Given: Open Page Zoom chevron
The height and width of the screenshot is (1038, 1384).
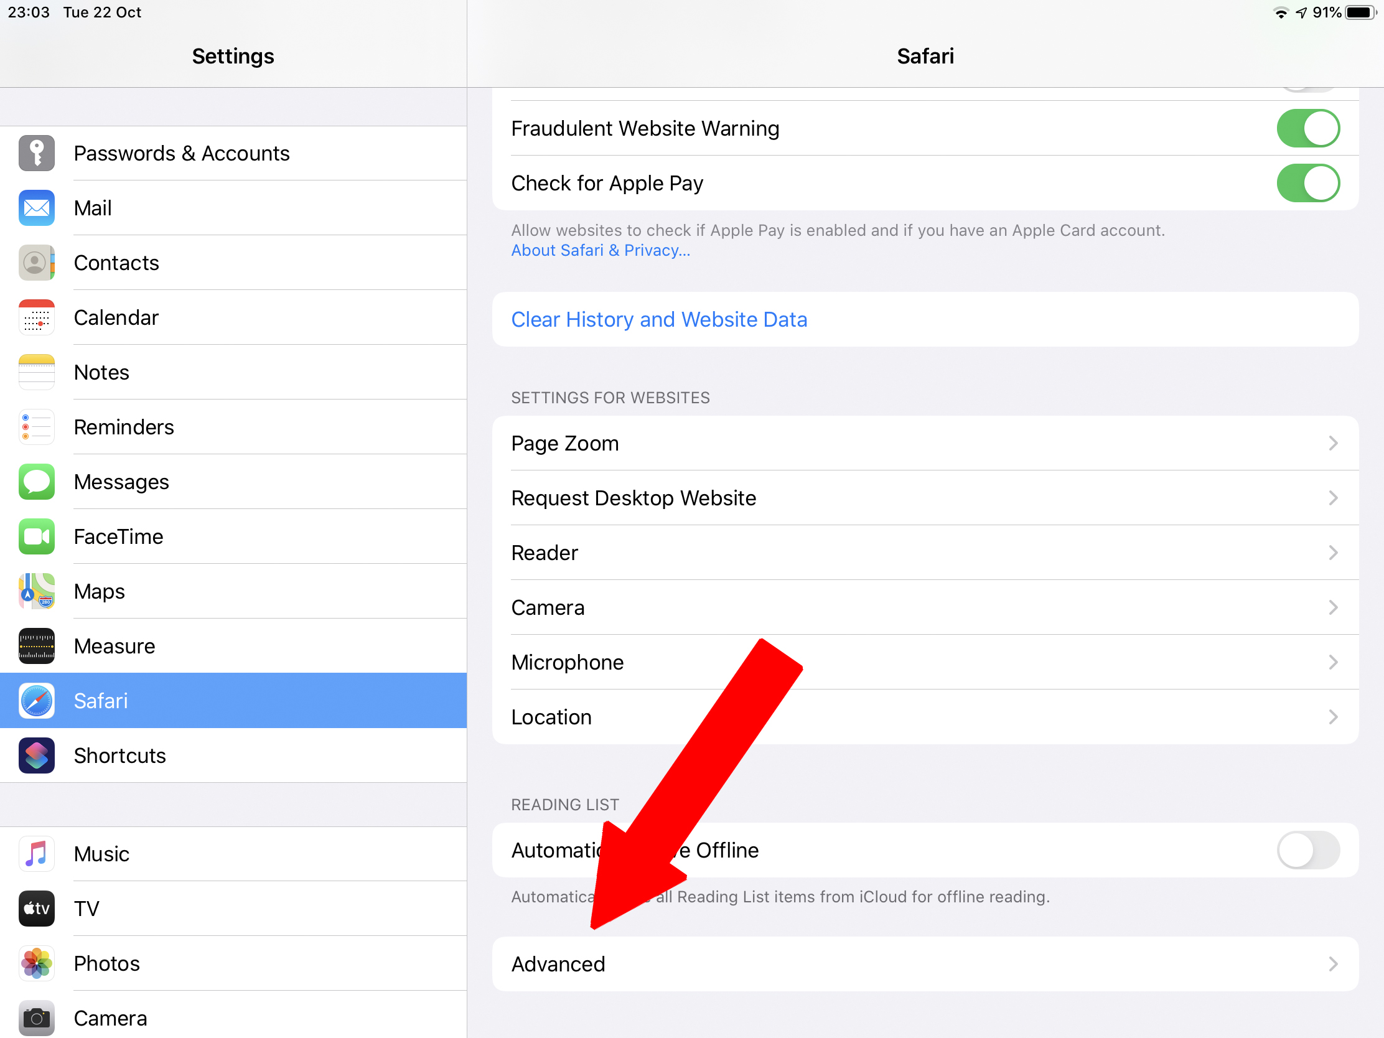Looking at the screenshot, I should [x=1332, y=443].
